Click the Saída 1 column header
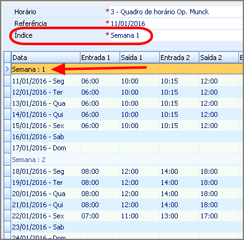The width and height of the screenshot is (244, 240). pyautogui.click(x=139, y=58)
